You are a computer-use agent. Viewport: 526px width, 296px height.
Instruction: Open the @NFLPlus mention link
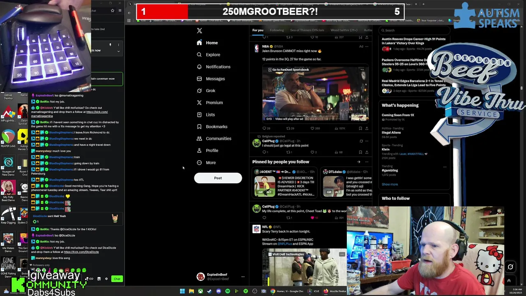point(285,244)
